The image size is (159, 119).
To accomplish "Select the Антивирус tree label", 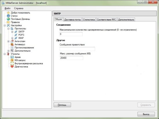I will point(20,44).
